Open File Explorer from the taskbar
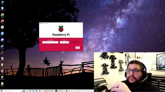The height and width of the screenshot is (92, 165). 27,91
